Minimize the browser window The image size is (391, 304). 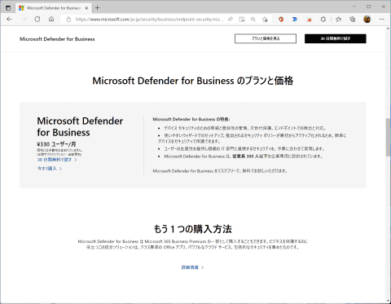[x=354, y=7]
